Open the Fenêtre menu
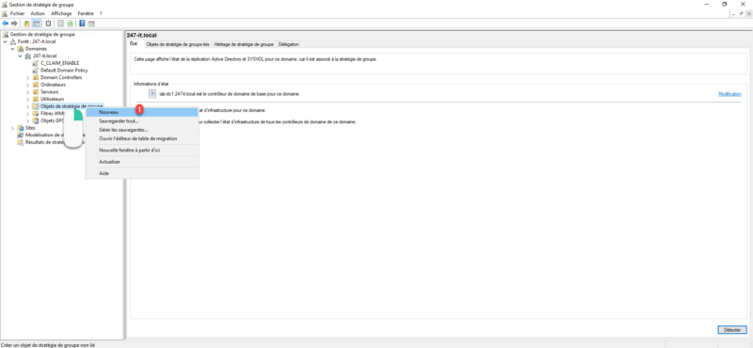This screenshot has width=753, height=348. pyautogui.click(x=86, y=13)
